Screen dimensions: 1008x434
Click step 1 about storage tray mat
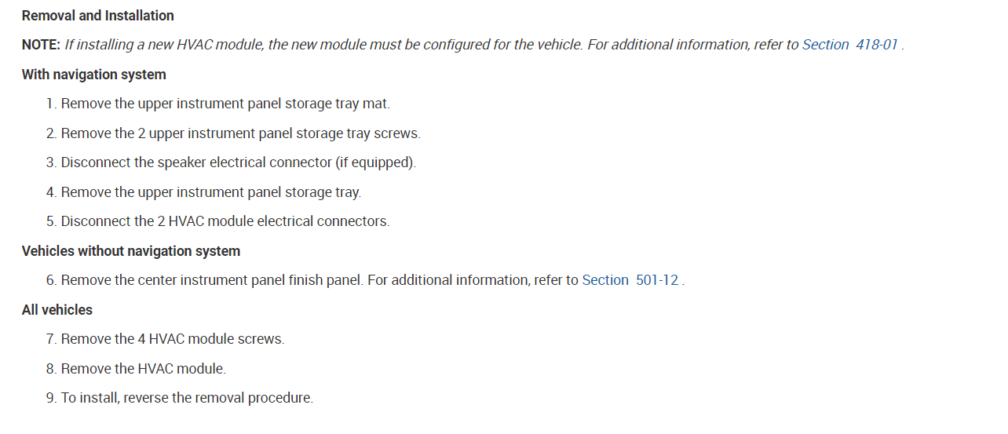coord(225,104)
